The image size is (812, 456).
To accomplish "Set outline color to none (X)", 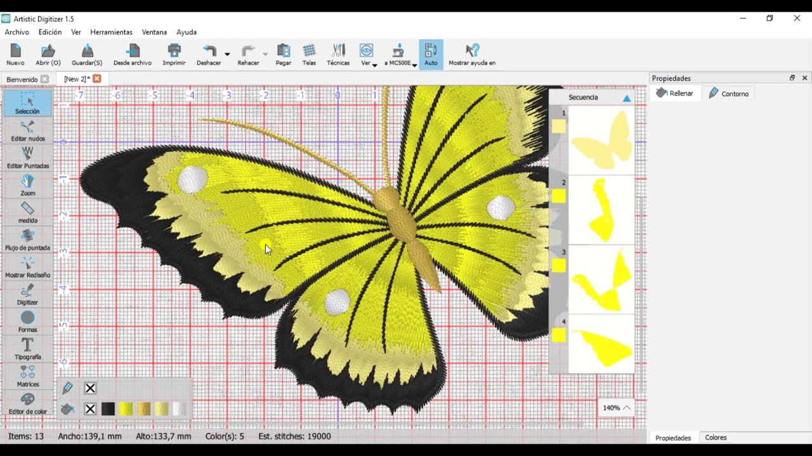I will [90, 388].
